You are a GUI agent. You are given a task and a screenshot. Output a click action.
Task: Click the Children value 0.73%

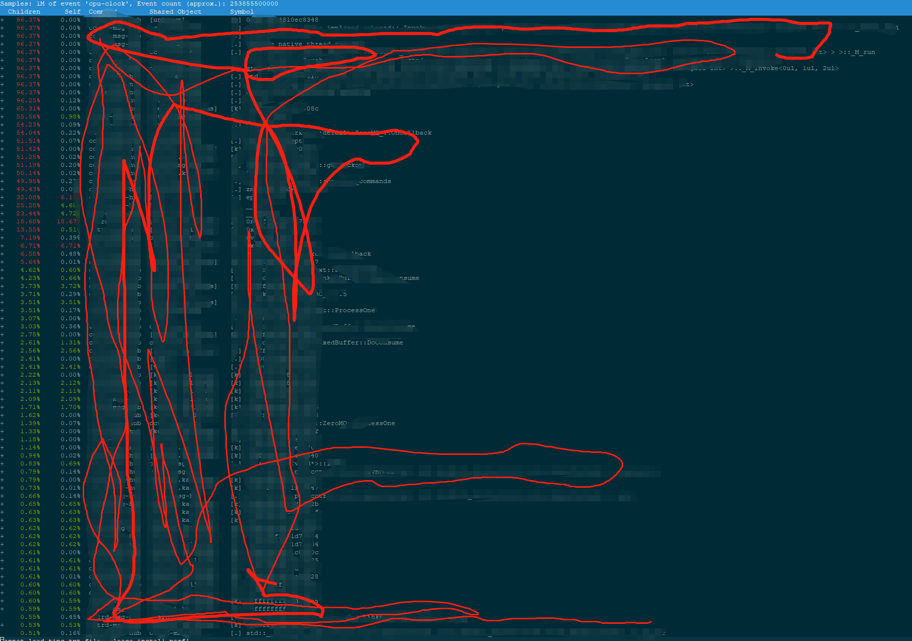tap(30, 488)
